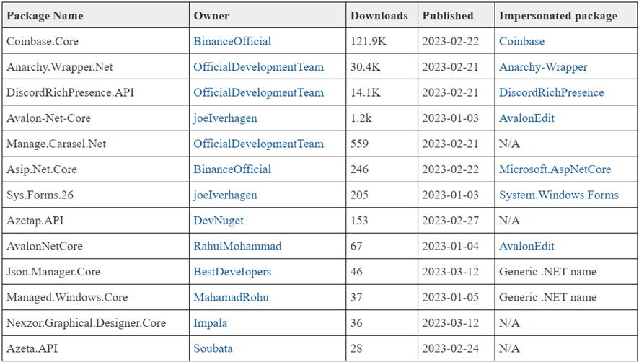The image size is (639, 362).
Task: Visit the RahulMohammad owner profile link
Action: (x=237, y=247)
